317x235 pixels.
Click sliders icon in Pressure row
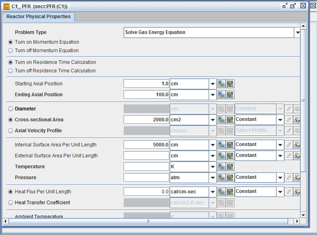pyautogui.click(x=230, y=178)
